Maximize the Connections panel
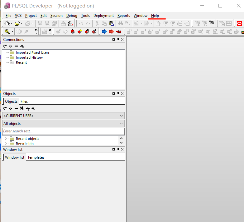 pos(114,39)
